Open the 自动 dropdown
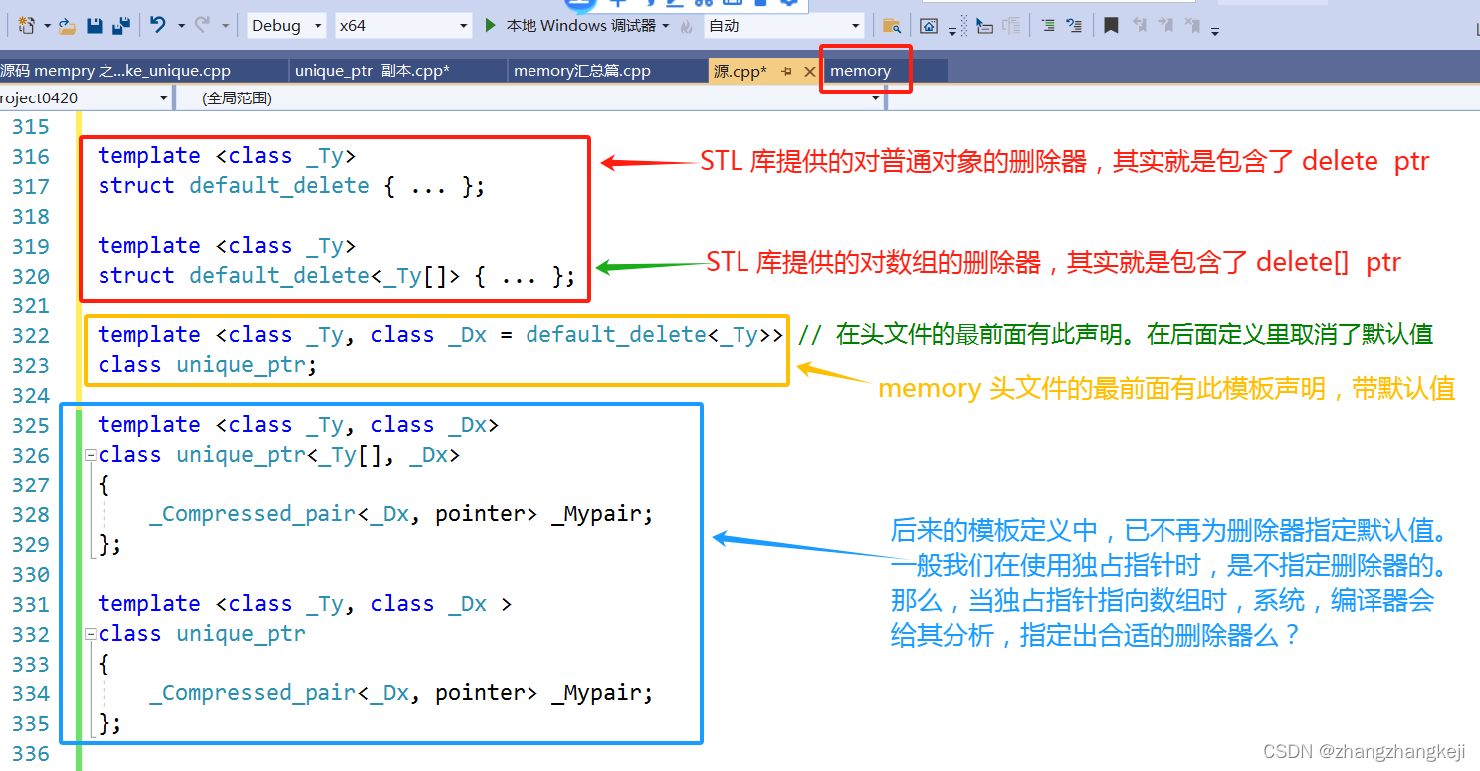Screen dimensions: 1480x771 [x=784, y=26]
